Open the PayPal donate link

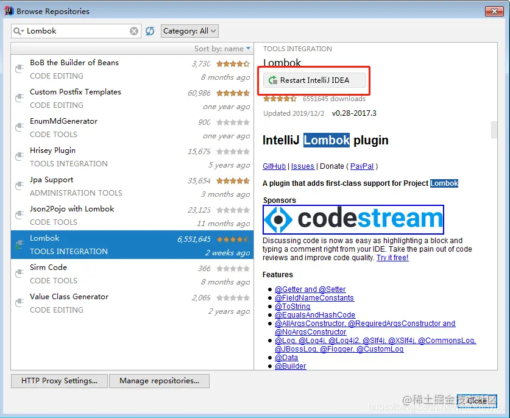362,166
